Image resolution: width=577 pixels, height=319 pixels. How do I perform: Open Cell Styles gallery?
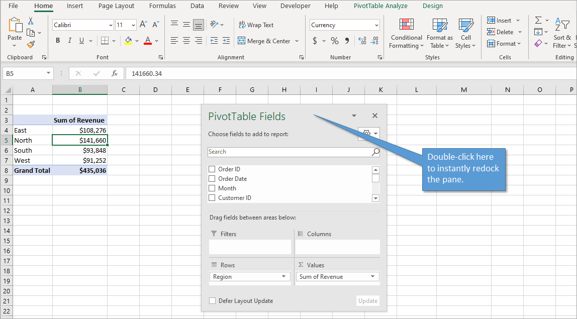[465, 34]
